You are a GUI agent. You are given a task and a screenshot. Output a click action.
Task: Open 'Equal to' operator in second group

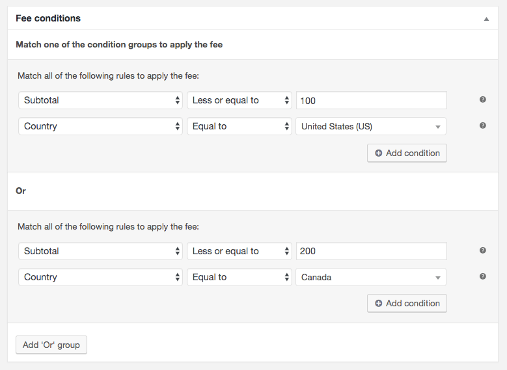[x=240, y=277]
